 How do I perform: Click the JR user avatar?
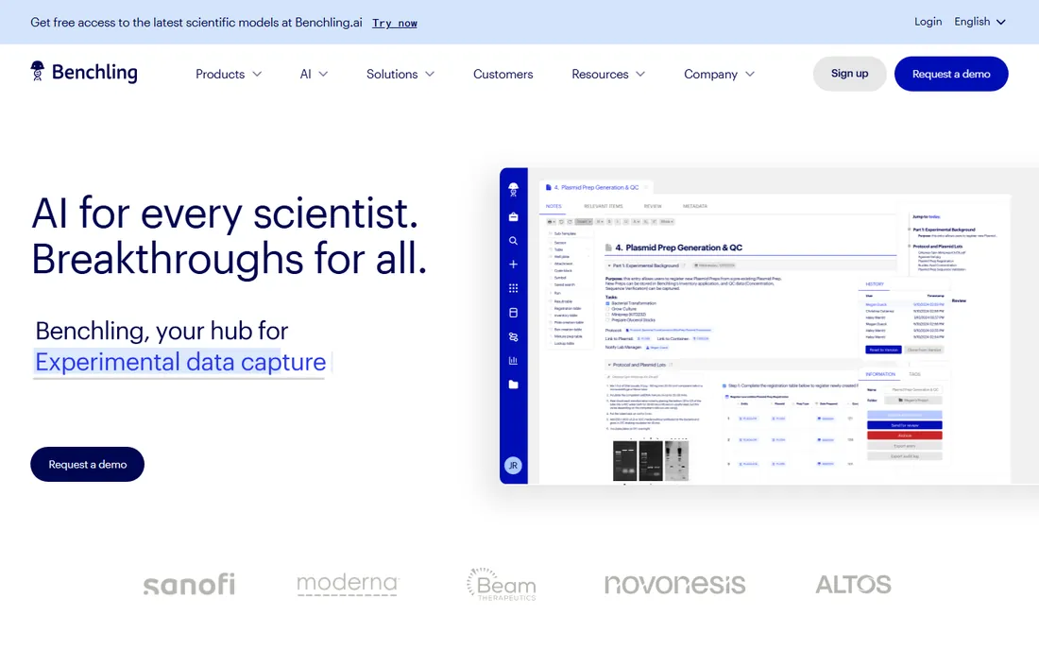click(513, 465)
